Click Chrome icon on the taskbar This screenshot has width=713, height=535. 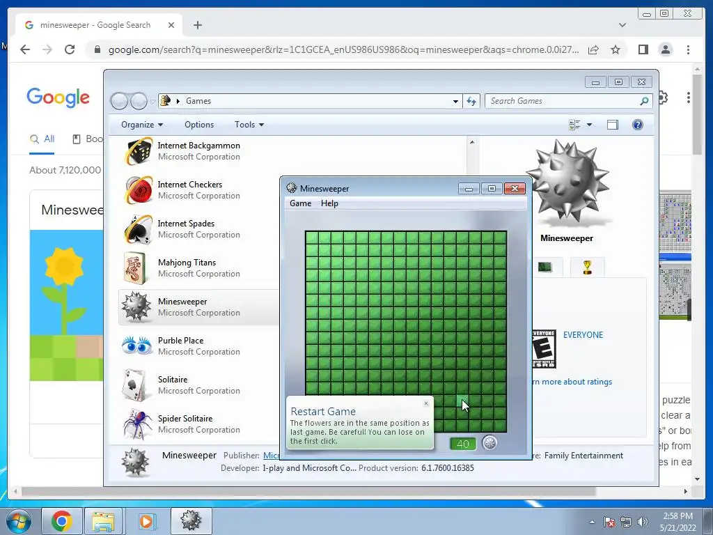click(61, 521)
